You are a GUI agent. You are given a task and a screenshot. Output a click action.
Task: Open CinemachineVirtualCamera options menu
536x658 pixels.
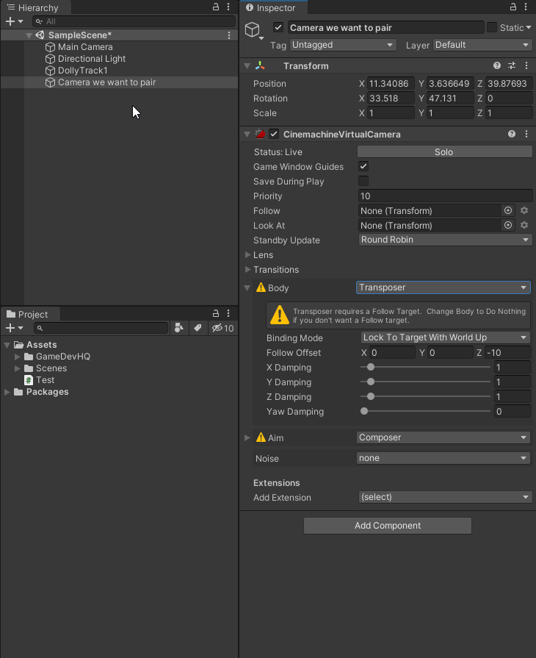[x=526, y=134]
